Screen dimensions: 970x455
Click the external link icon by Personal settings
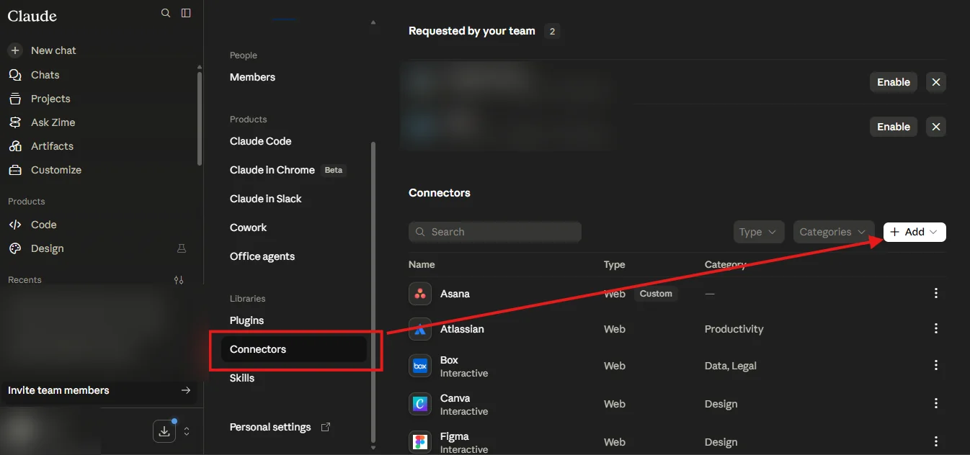coord(326,427)
